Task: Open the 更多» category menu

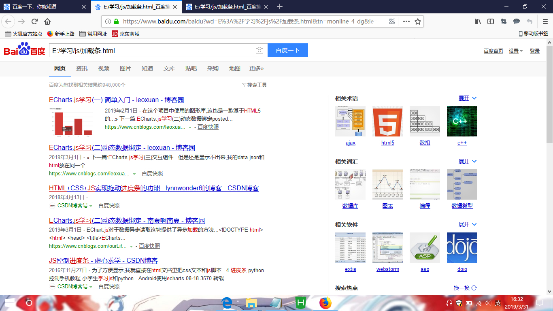Action: (257, 68)
